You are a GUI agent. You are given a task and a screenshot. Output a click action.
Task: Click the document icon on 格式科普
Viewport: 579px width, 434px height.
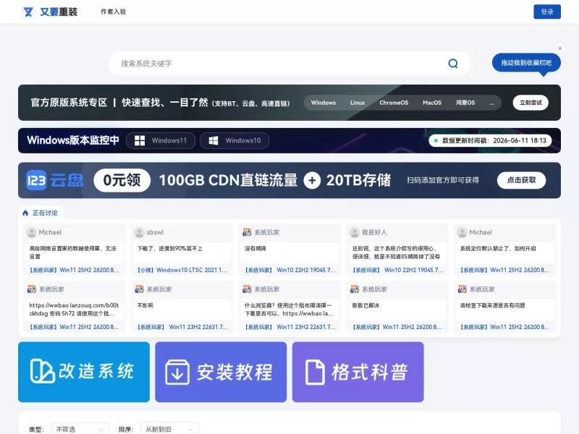point(315,372)
